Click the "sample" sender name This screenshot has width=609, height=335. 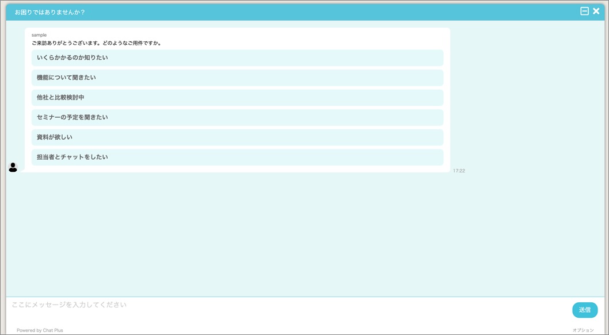39,35
